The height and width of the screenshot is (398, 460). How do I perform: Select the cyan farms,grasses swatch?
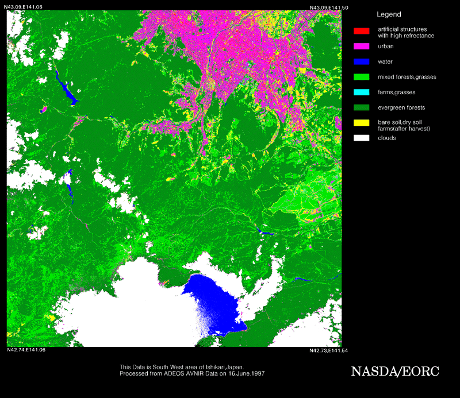(x=362, y=92)
